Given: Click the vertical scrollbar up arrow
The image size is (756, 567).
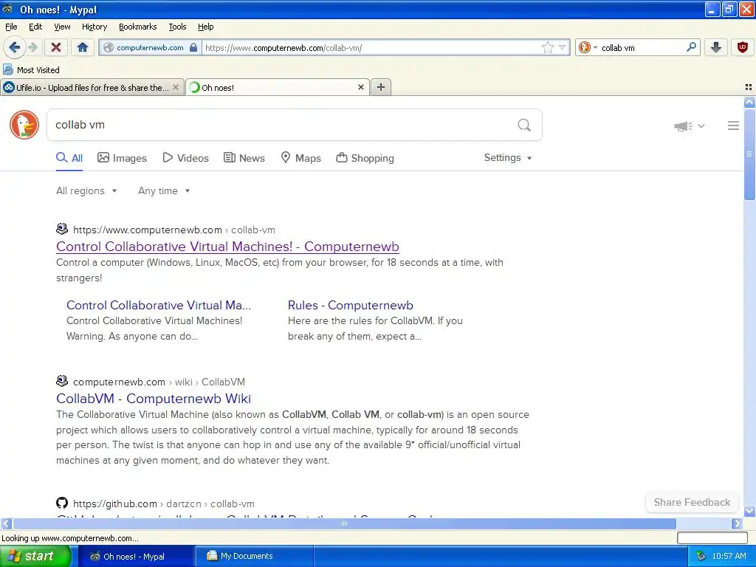Looking at the screenshot, I should click(749, 102).
